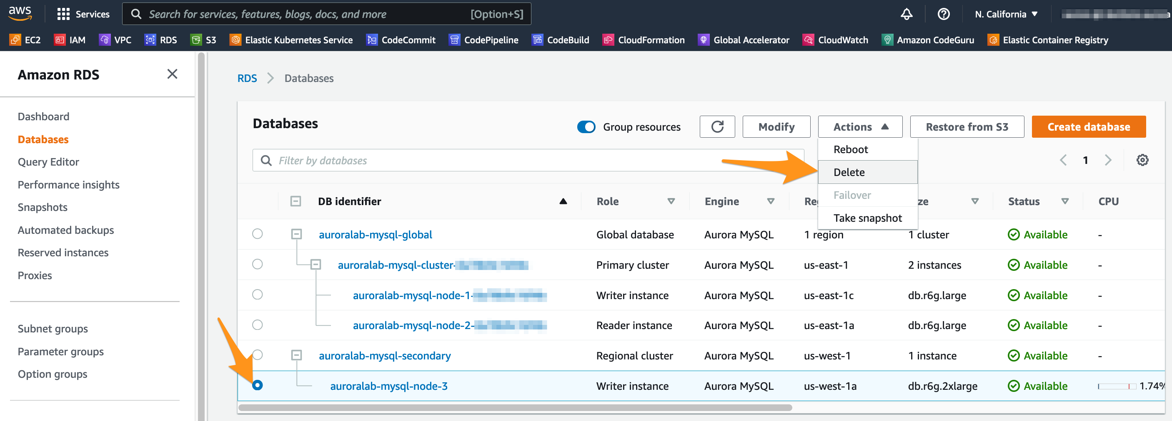Open EC2 shortcut in favorites bar

pos(25,40)
